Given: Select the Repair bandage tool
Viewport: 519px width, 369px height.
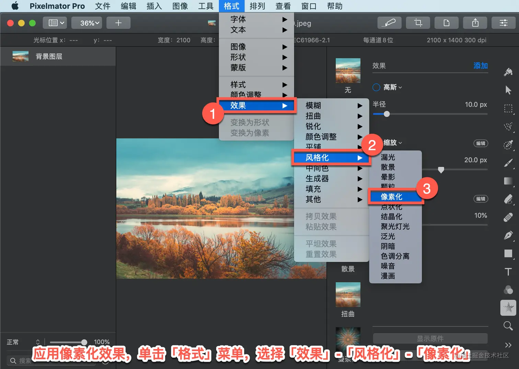Looking at the screenshot, I should pyautogui.click(x=508, y=217).
